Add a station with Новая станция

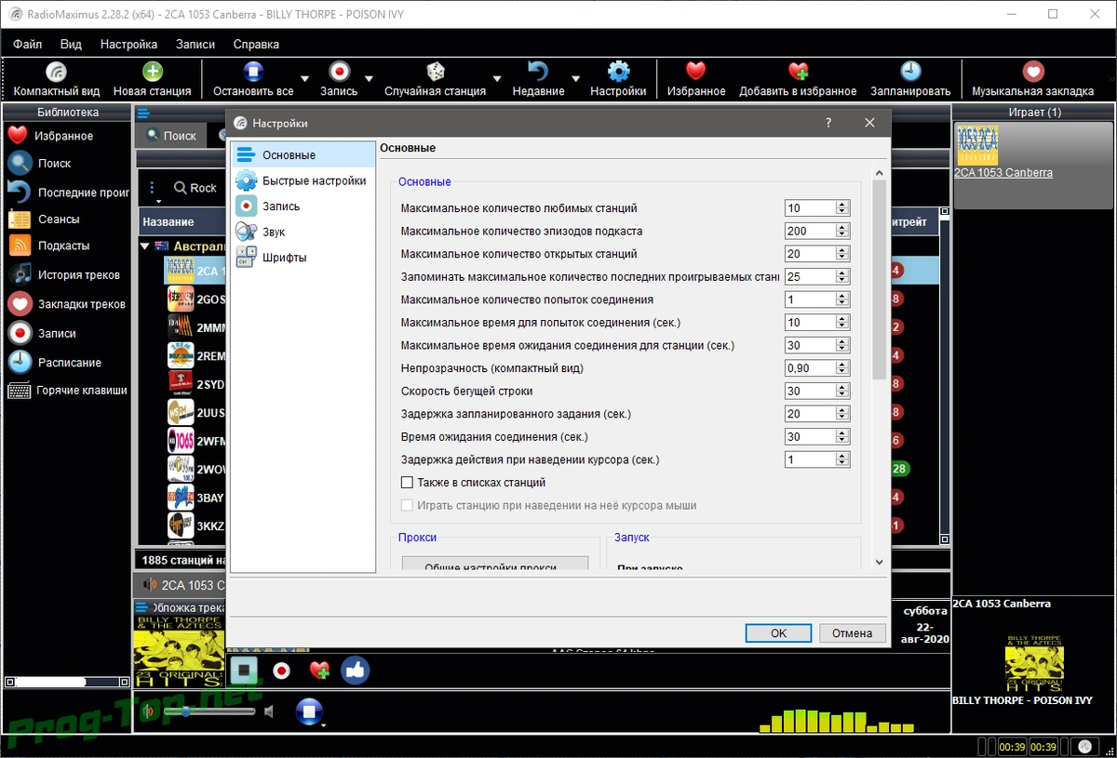point(152,72)
